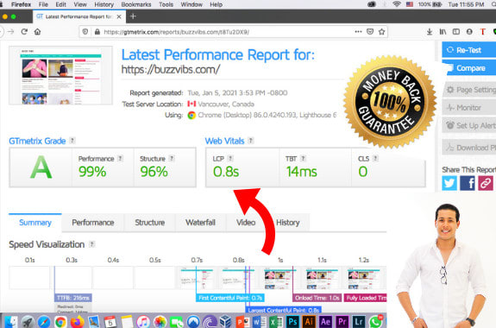
Task: Open the Edit menu
Action: click(60, 4)
